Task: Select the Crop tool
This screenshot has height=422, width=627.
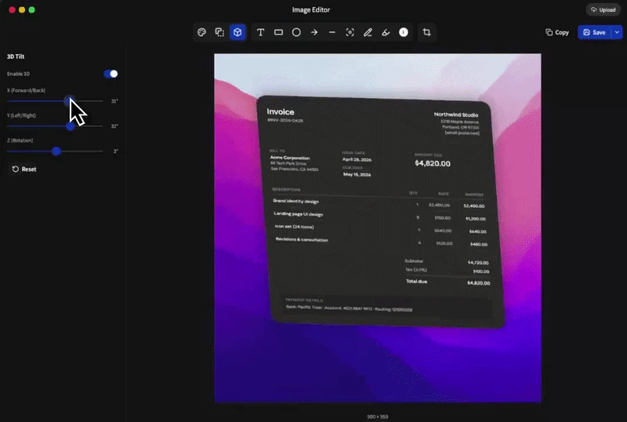Action: tap(426, 32)
